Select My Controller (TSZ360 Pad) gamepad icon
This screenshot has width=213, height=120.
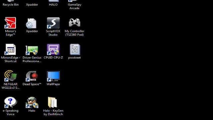click(74, 23)
